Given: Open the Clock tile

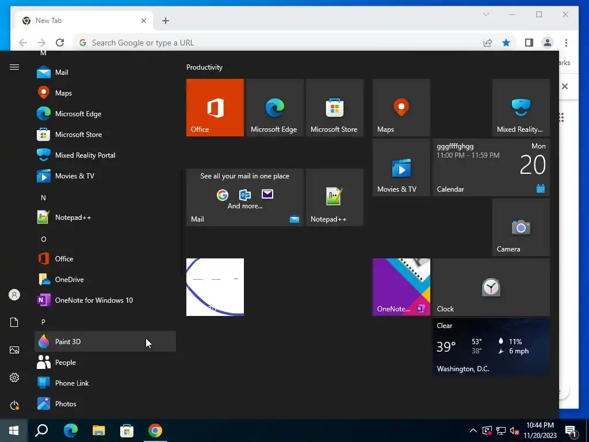Looking at the screenshot, I should click(x=491, y=287).
